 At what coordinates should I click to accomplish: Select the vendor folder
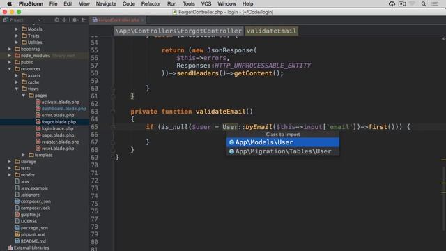click(28, 175)
